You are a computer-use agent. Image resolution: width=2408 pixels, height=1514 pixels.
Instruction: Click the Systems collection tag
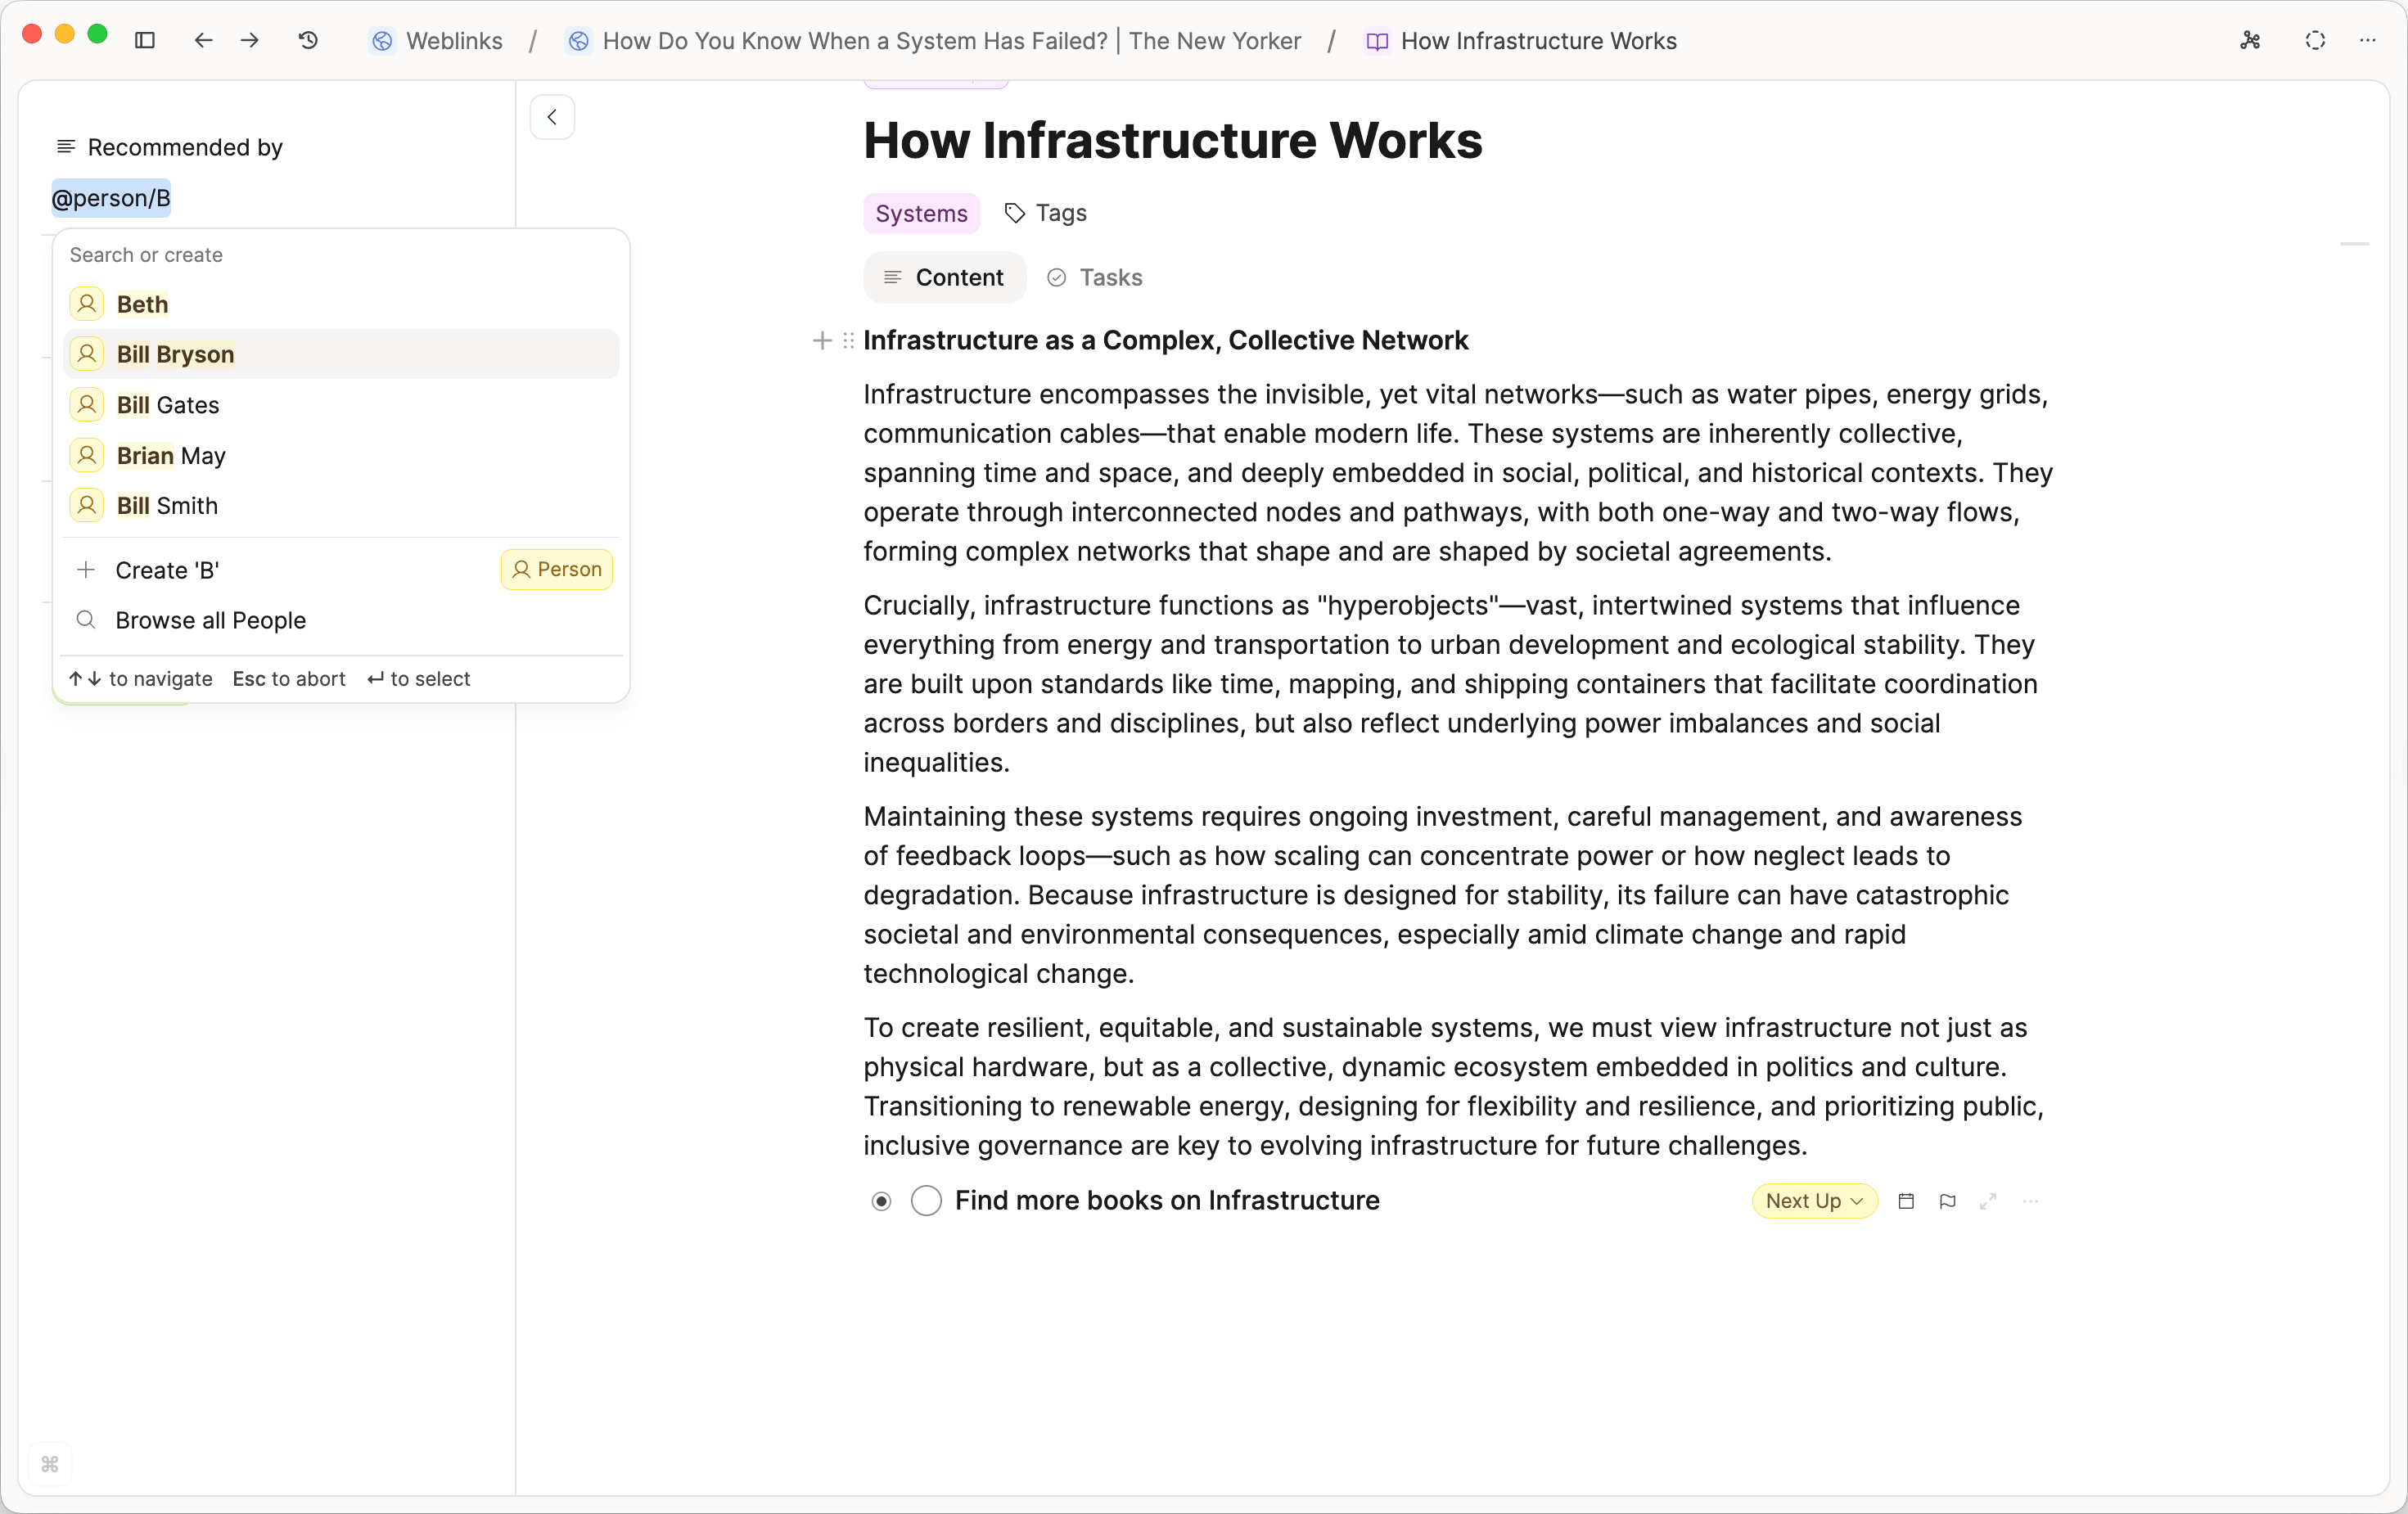point(920,213)
